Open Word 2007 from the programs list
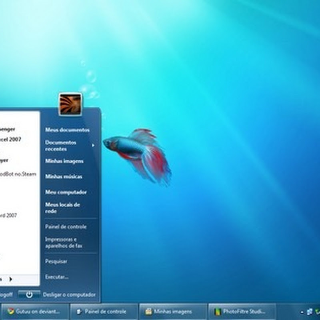320x320 pixels. (9, 215)
